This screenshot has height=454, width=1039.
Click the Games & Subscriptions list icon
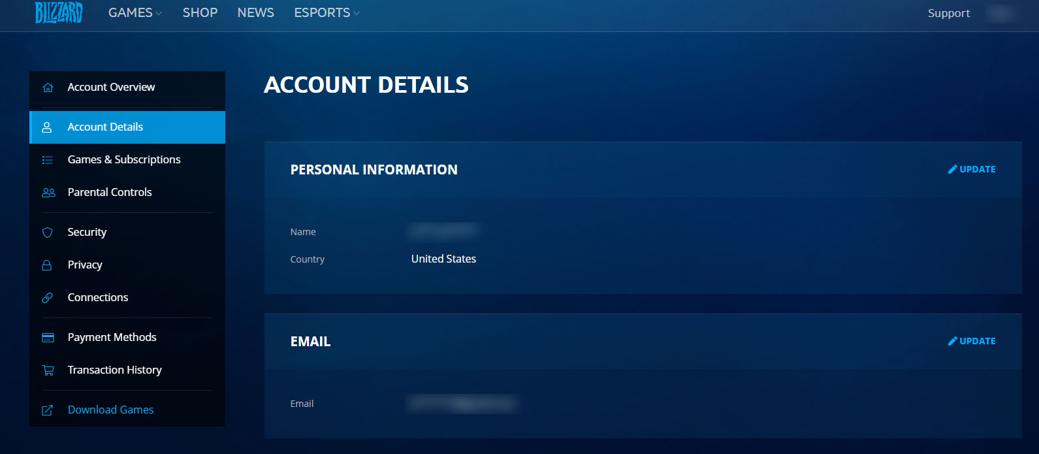48,160
